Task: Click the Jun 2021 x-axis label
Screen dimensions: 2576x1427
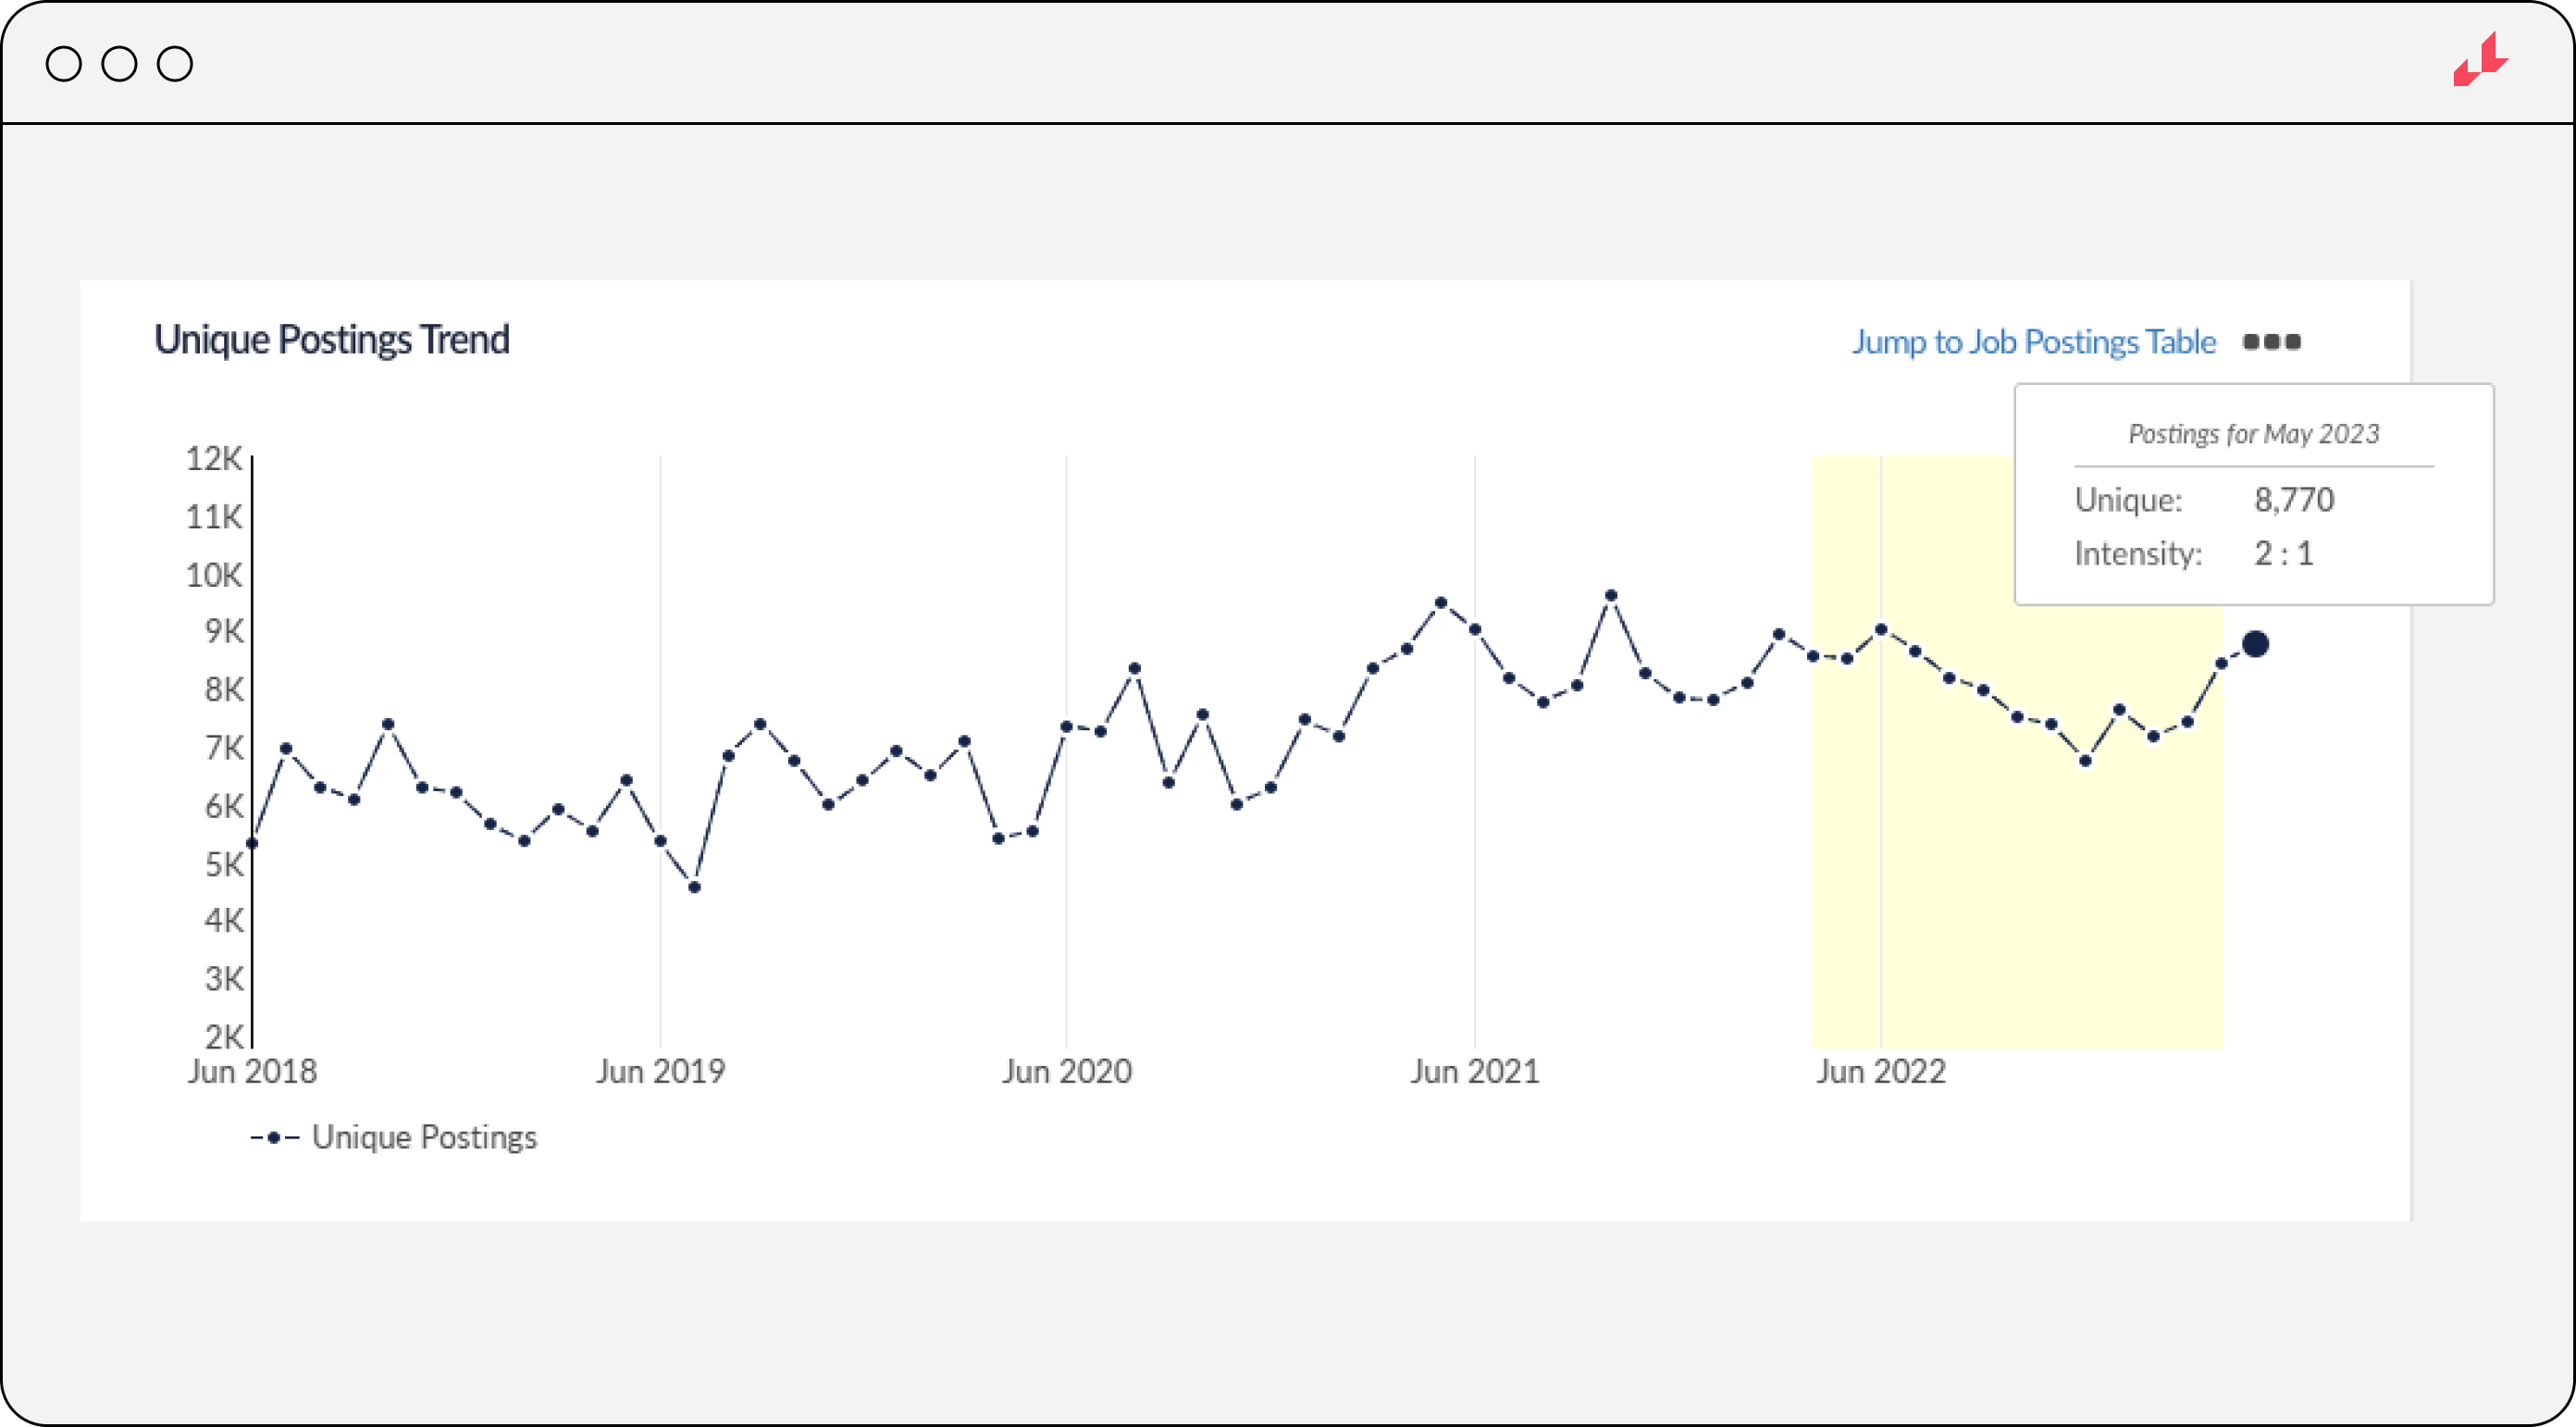Action: [1474, 1071]
